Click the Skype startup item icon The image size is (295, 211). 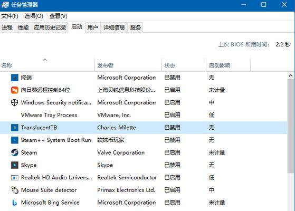[x=15, y=165]
